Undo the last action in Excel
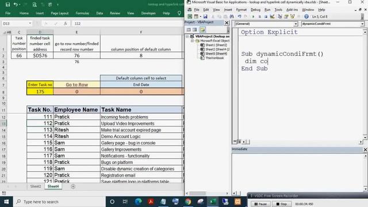This screenshot has width=368, height=207. point(16,5)
